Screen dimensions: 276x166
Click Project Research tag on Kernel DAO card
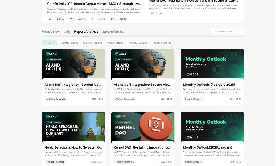(x=125, y=162)
